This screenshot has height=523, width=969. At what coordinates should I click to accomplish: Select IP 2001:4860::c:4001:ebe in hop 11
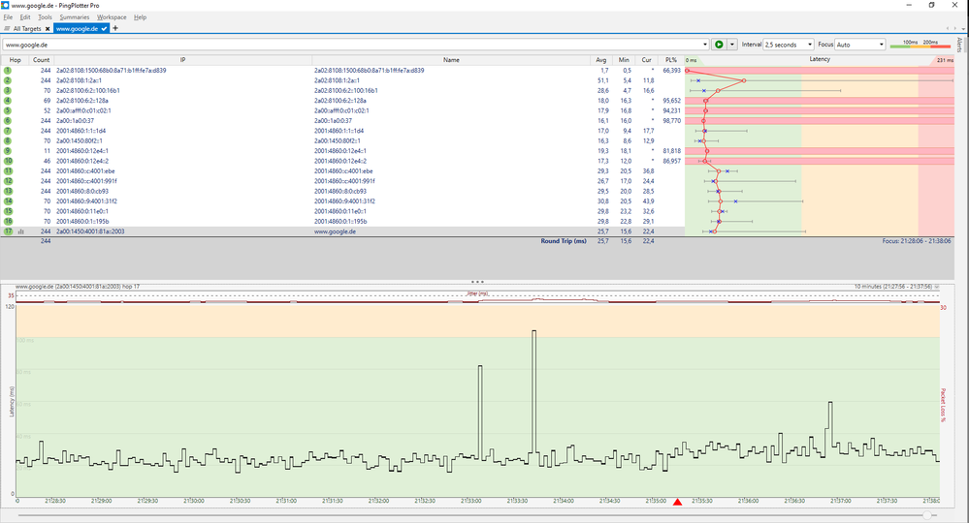85,170
